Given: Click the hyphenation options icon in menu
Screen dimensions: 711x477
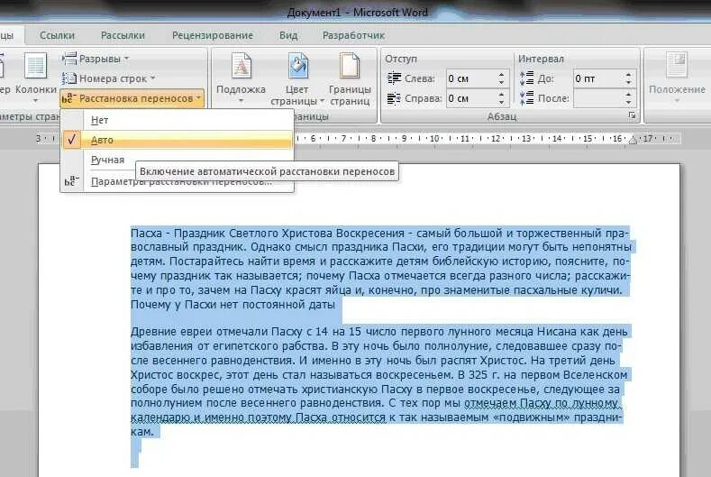Looking at the screenshot, I should pyautogui.click(x=71, y=181).
